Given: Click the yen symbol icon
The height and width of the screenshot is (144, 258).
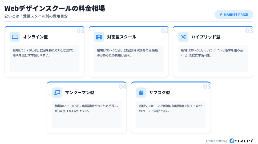Looking at the screenshot, I should pos(221,15).
